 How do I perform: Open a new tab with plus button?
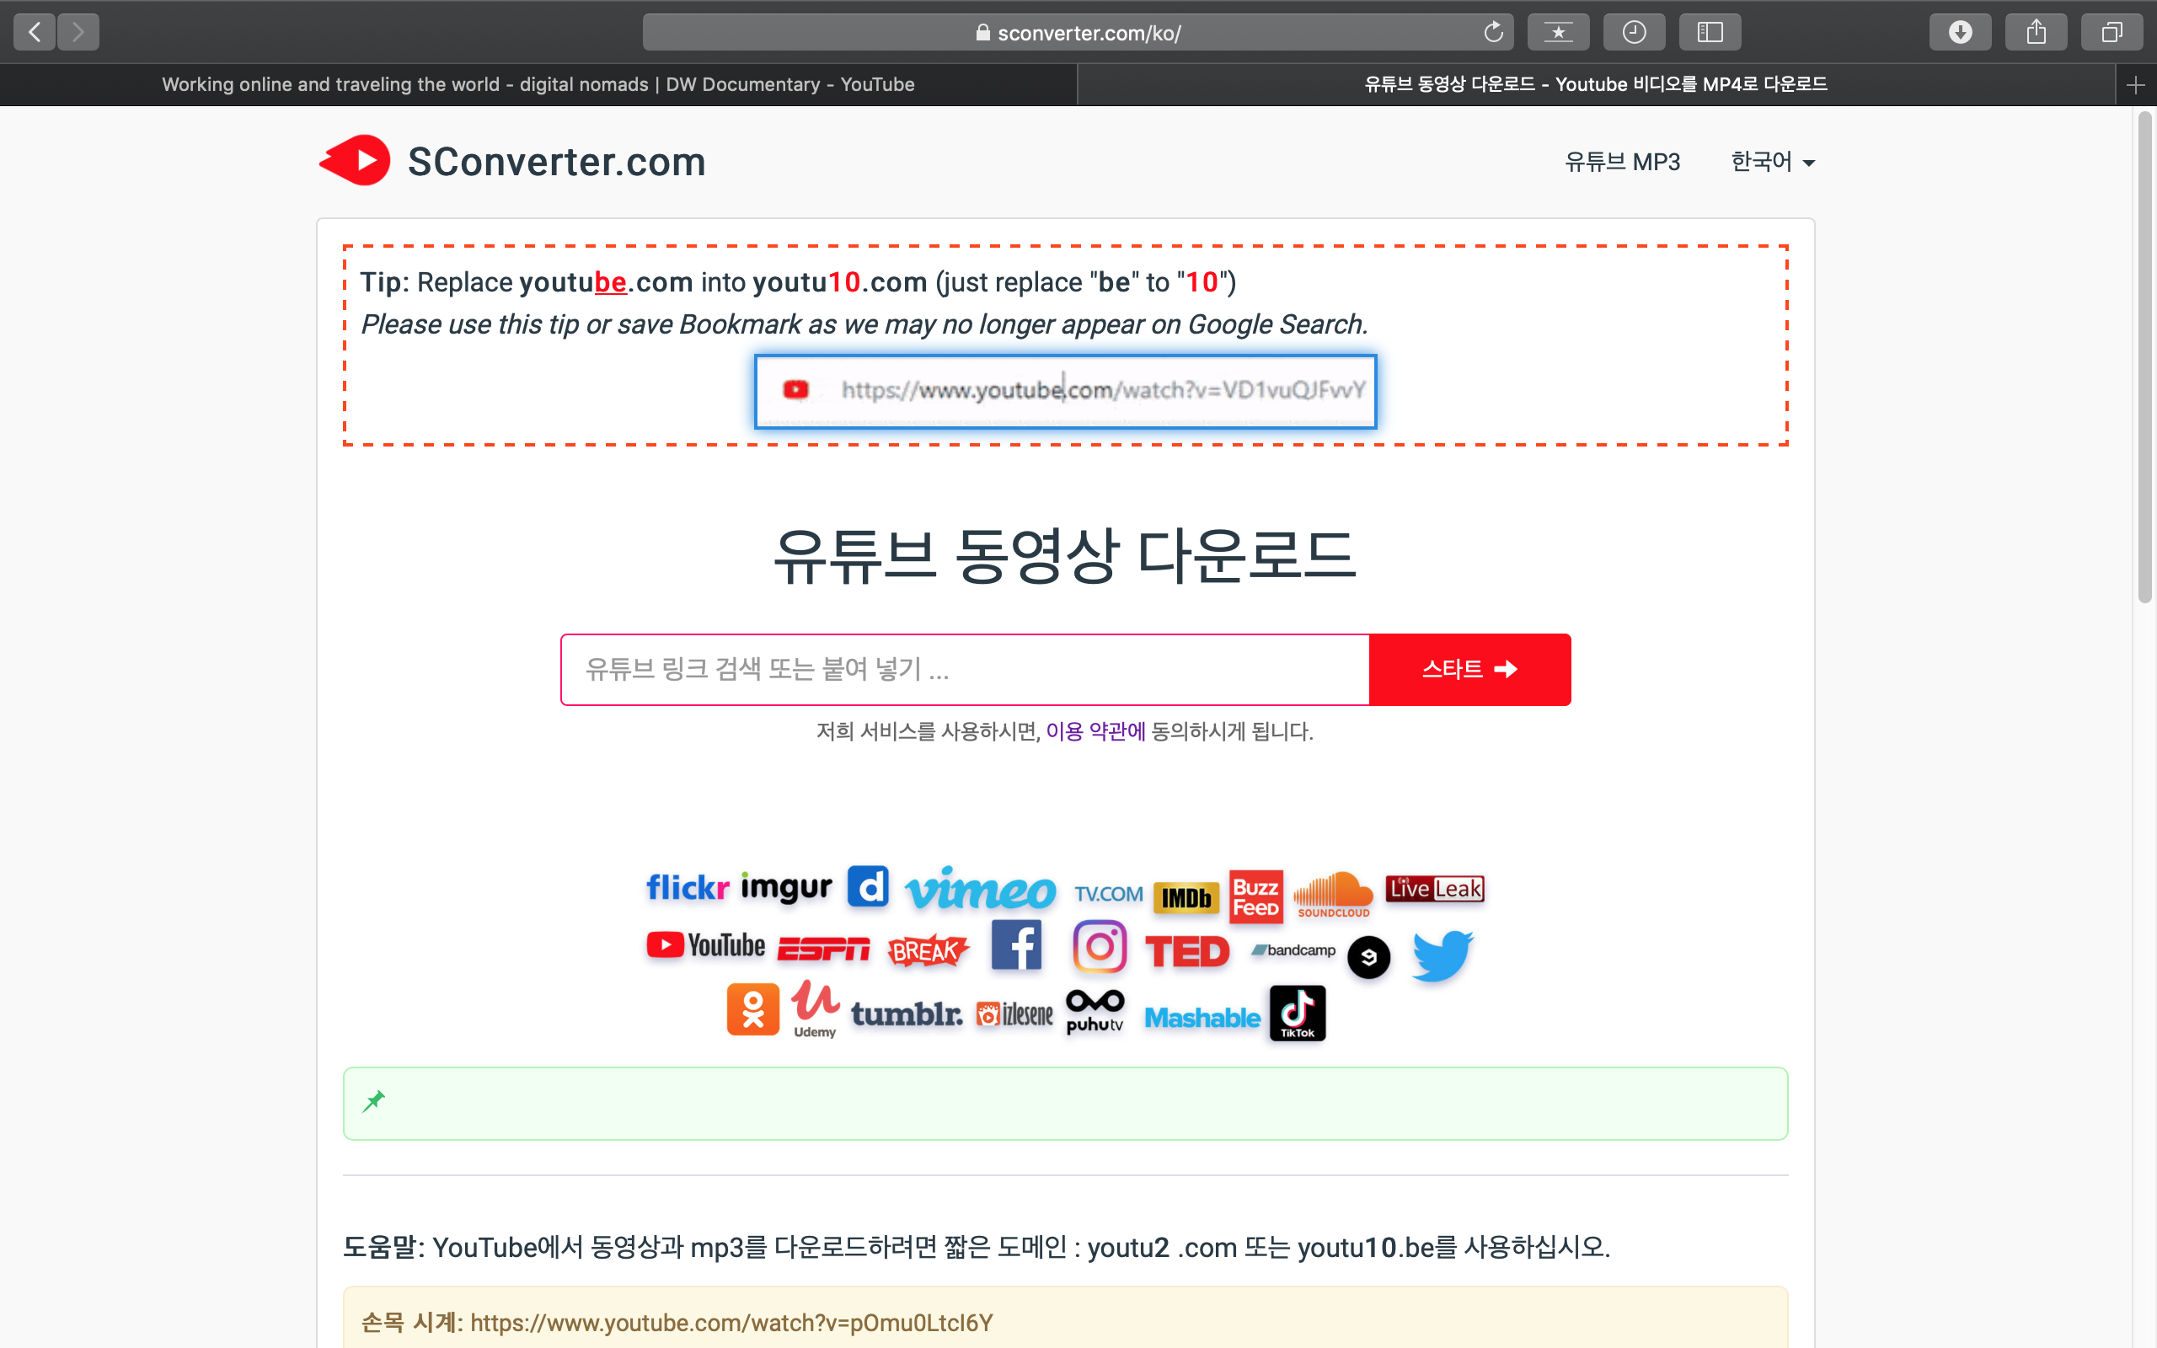2135,85
